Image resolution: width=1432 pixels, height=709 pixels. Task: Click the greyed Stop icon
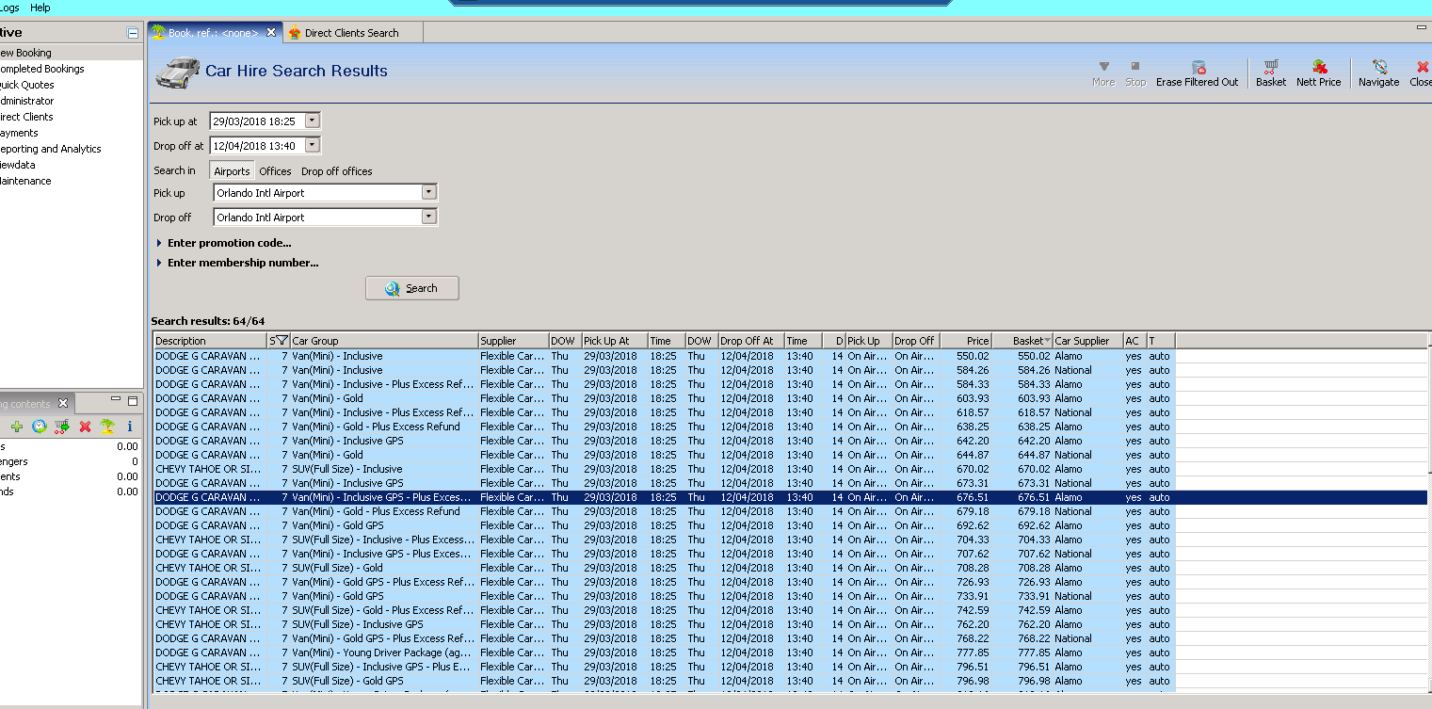(1135, 67)
